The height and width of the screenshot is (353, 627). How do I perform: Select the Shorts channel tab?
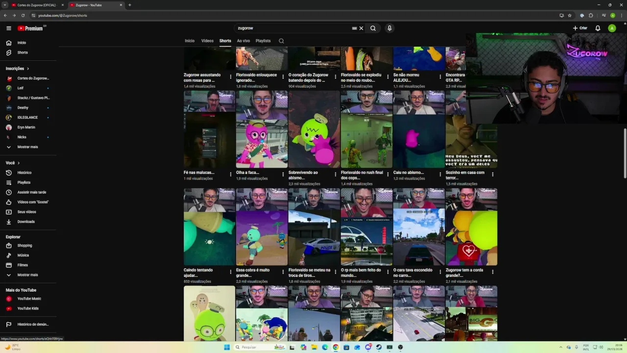[x=225, y=41]
